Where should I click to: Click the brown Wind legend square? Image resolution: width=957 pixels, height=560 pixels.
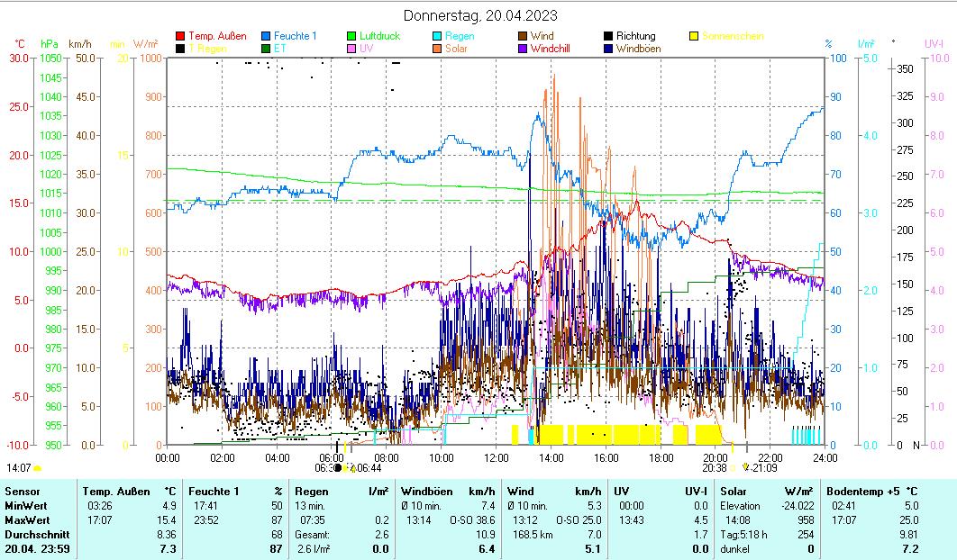[x=524, y=37]
